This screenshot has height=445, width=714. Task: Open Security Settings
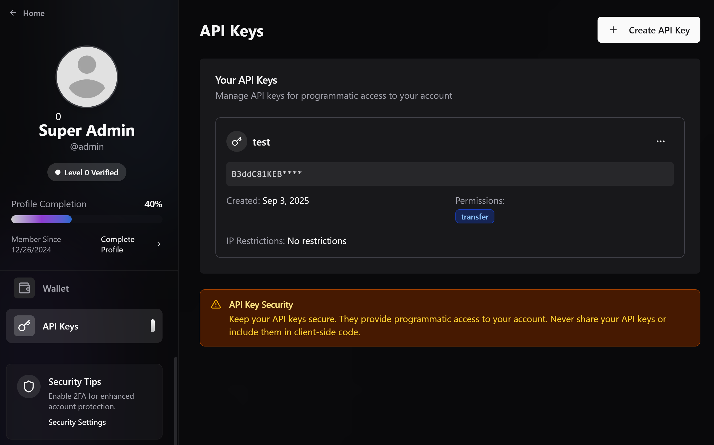click(x=77, y=422)
